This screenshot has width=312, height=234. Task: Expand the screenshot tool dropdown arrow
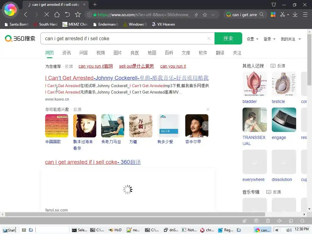[288, 15]
